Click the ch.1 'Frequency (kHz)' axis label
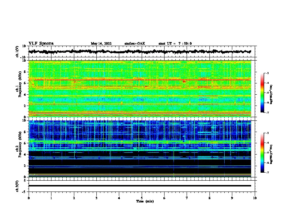 (x=20, y=85)
